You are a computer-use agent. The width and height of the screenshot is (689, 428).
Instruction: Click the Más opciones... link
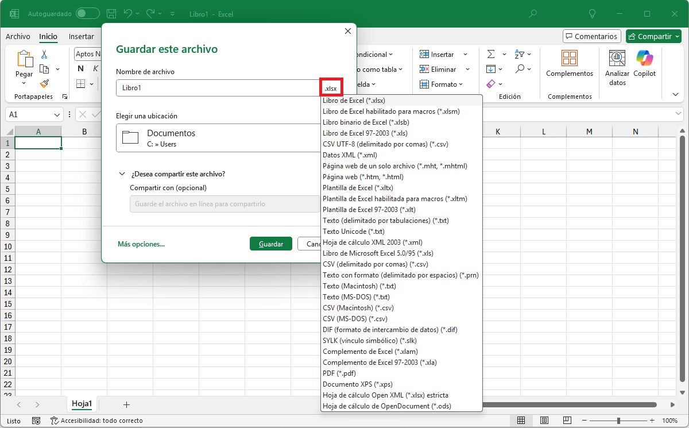click(141, 244)
